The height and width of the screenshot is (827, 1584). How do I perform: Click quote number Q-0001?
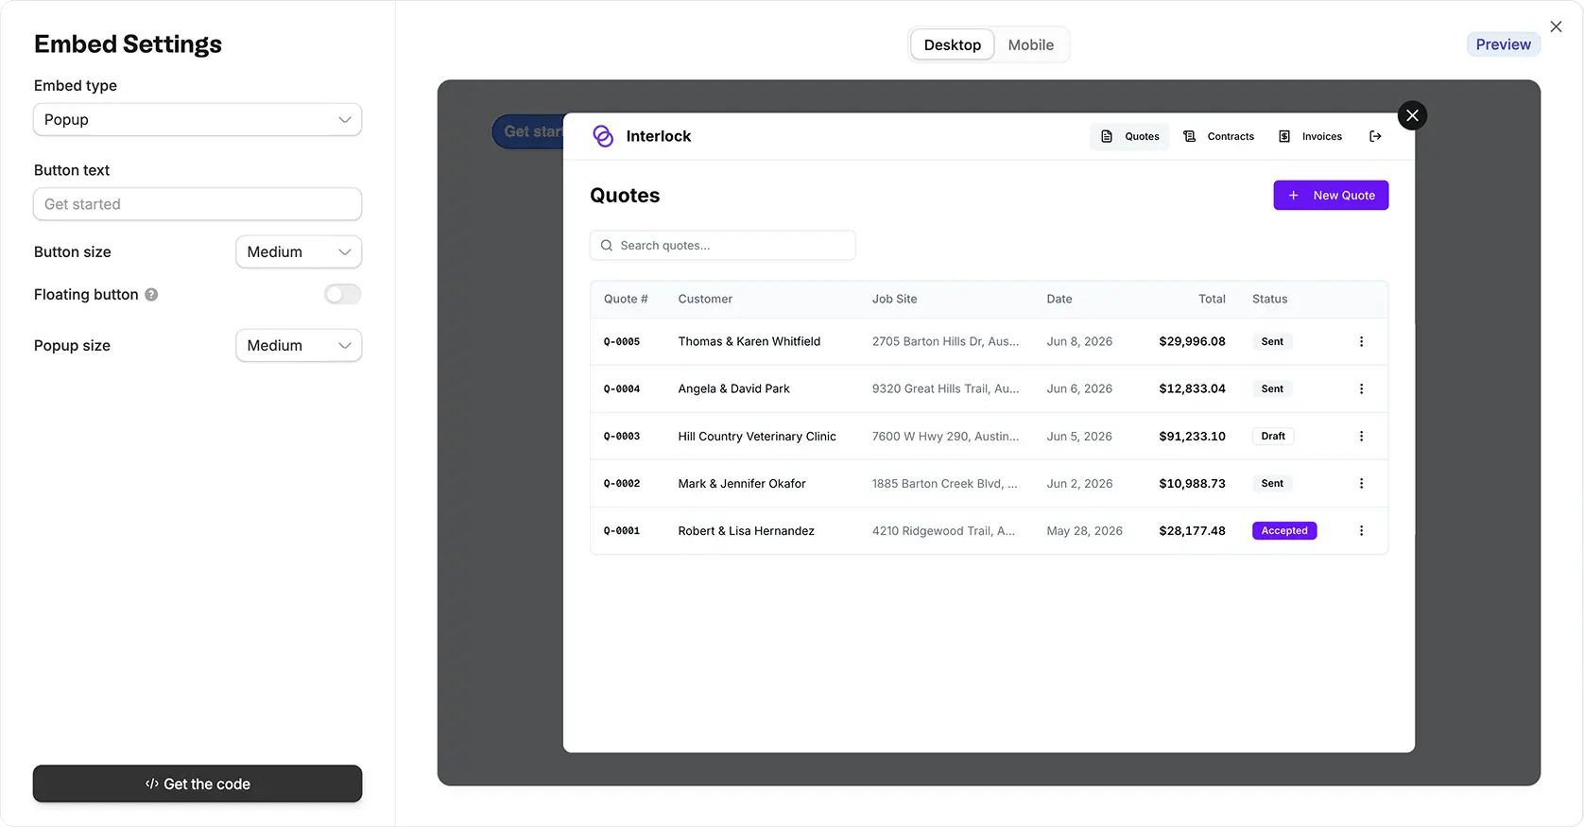point(622,530)
